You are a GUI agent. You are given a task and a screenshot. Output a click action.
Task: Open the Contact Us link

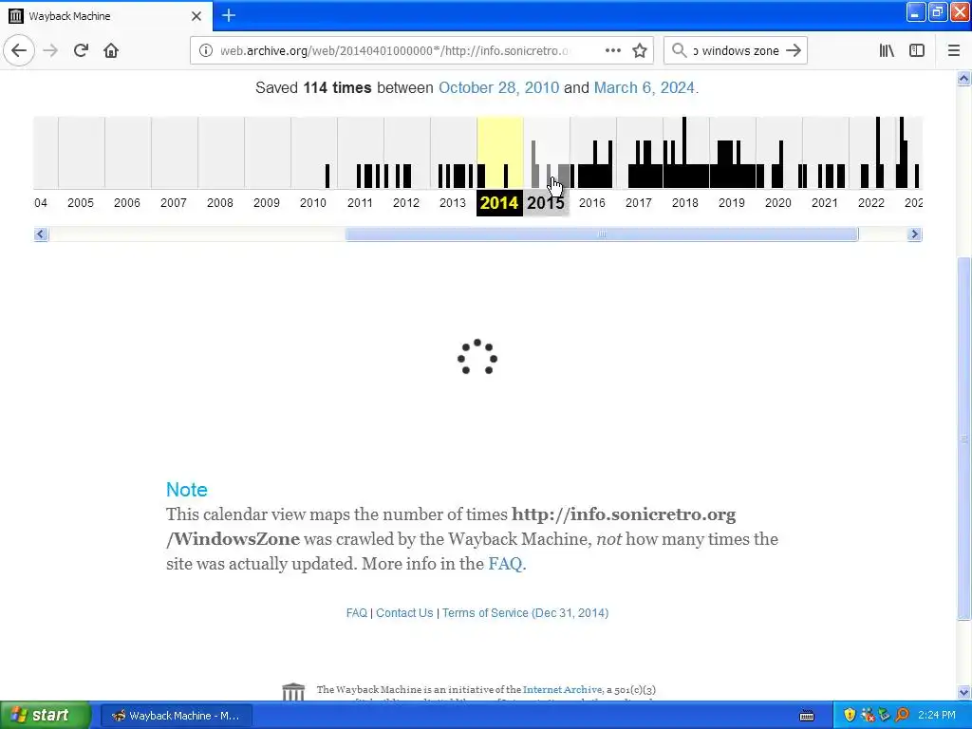(404, 613)
